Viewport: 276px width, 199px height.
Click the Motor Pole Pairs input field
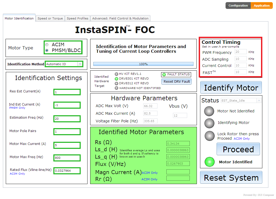coord(67,132)
